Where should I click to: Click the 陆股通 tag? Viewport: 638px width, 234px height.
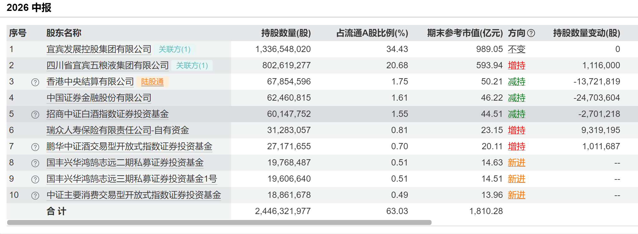(x=152, y=82)
